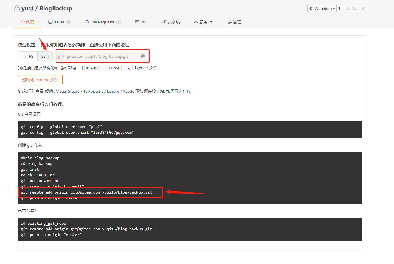The image size is (394, 264).
Task: Open the 服务 dropdown menu
Action: click(203, 22)
